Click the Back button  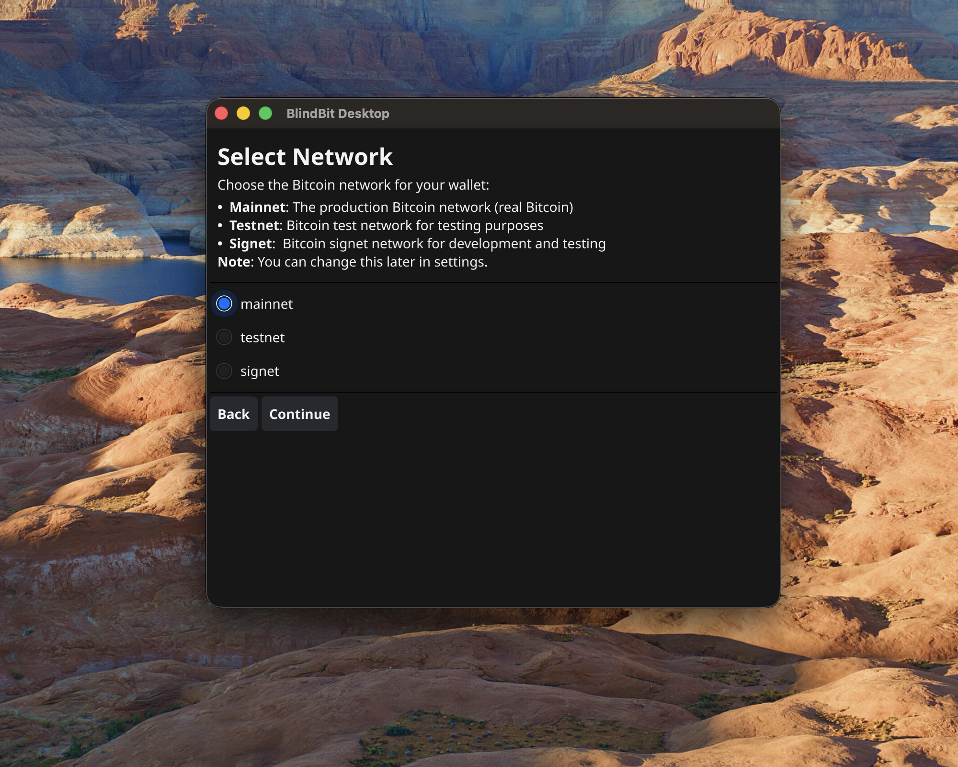tap(233, 414)
